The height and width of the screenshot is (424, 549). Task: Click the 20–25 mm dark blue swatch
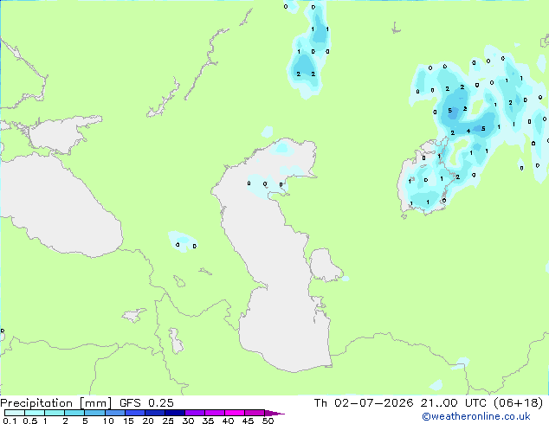tap(155, 413)
